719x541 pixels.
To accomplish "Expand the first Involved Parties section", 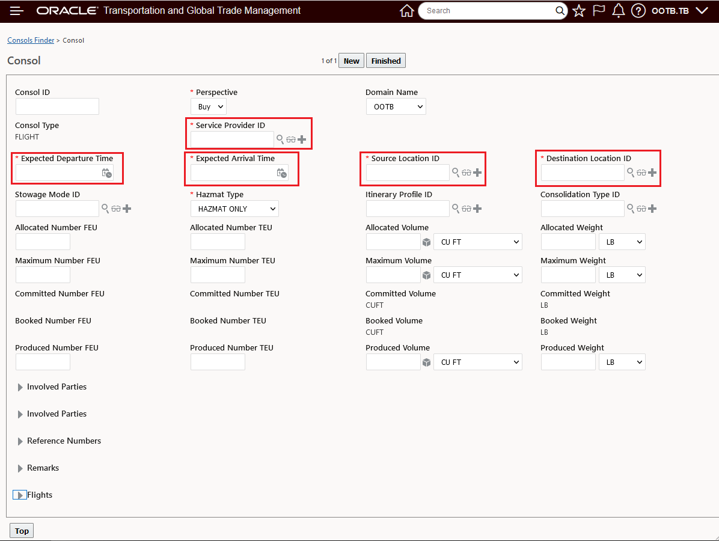I will pos(20,387).
